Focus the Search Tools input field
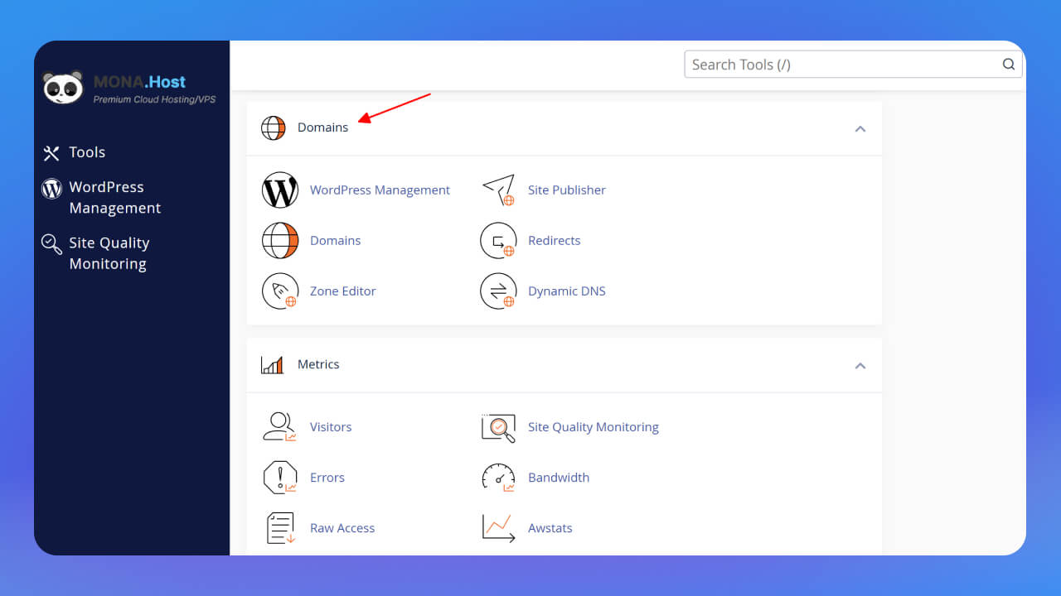Viewport: 1061px width, 596px height. click(853, 65)
